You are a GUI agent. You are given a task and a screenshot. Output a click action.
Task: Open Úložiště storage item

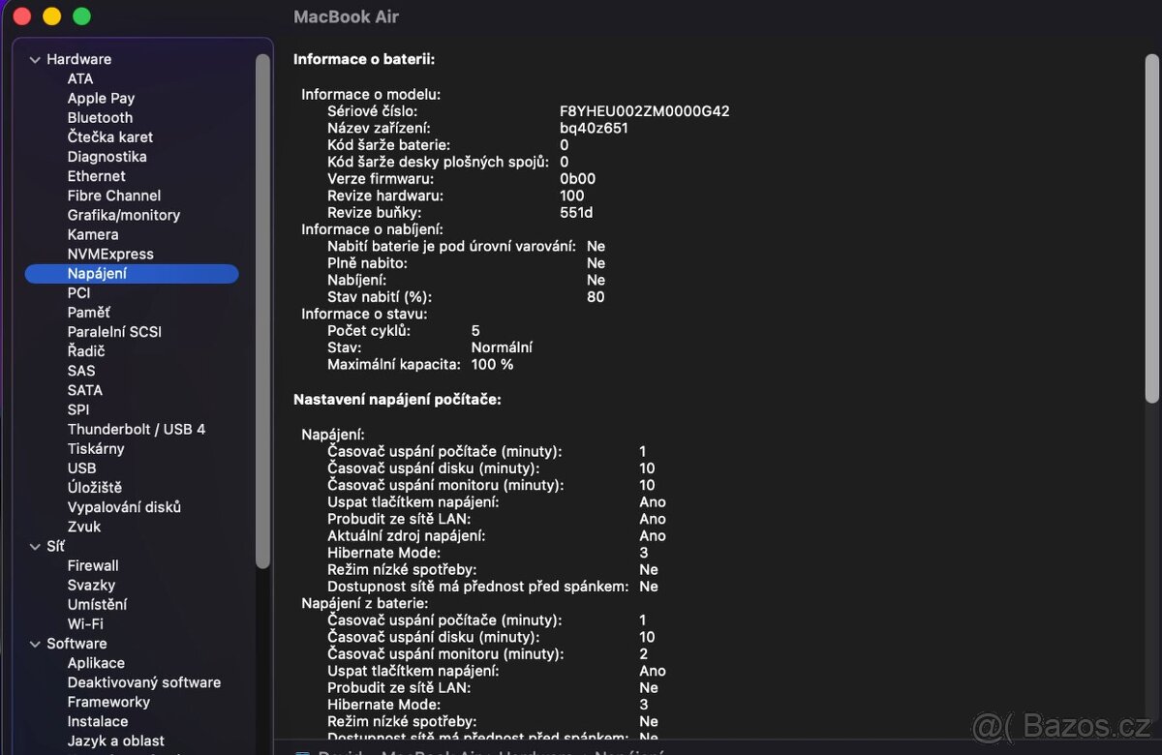click(95, 488)
